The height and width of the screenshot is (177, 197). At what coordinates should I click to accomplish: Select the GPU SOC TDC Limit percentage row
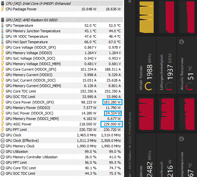click(x=62, y=173)
